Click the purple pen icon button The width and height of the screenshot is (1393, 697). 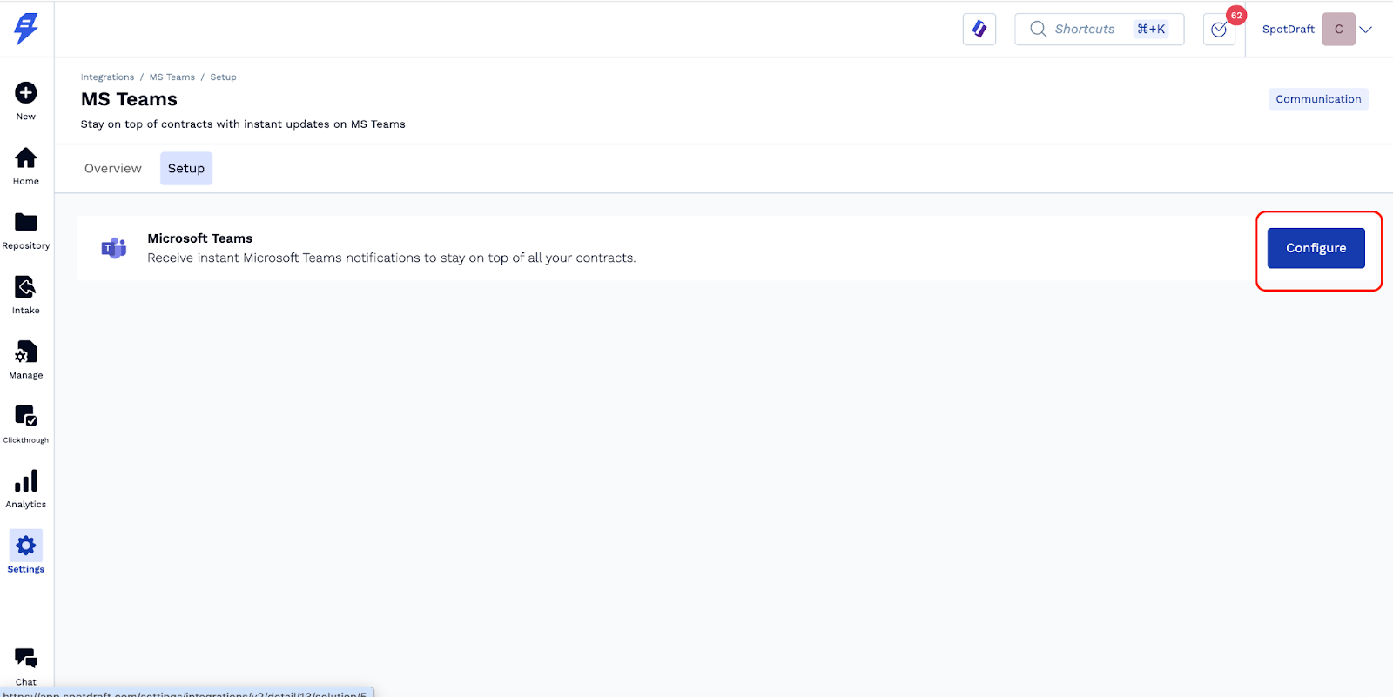click(979, 30)
